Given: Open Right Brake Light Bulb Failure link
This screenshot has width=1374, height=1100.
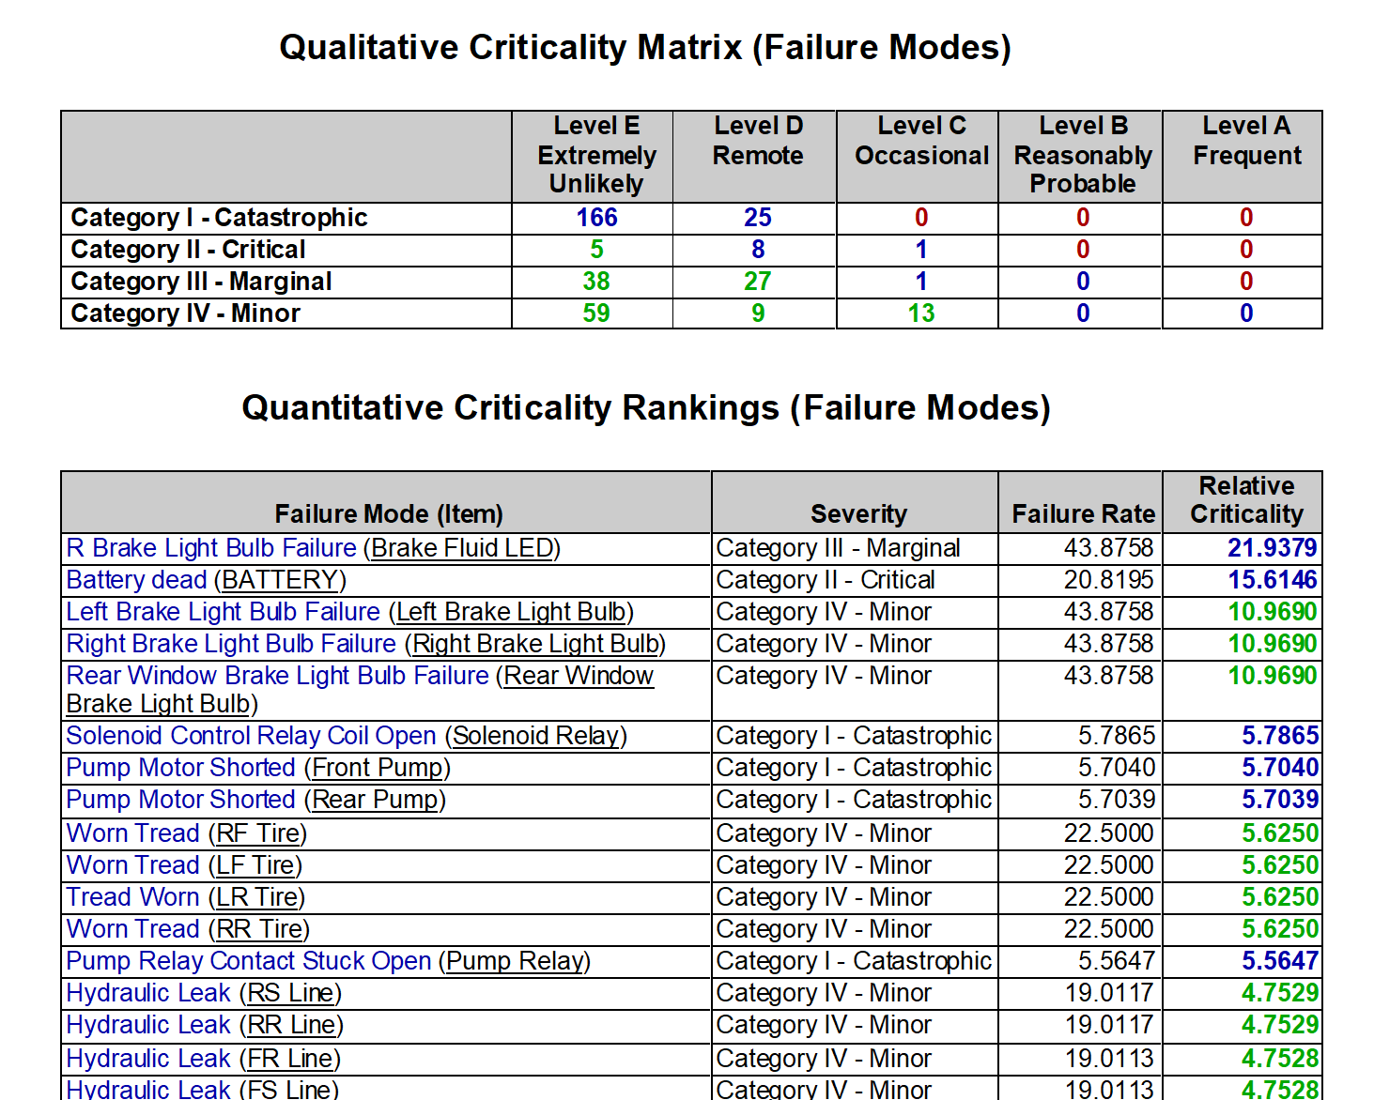Looking at the screenshot, I should pos(231,644).
